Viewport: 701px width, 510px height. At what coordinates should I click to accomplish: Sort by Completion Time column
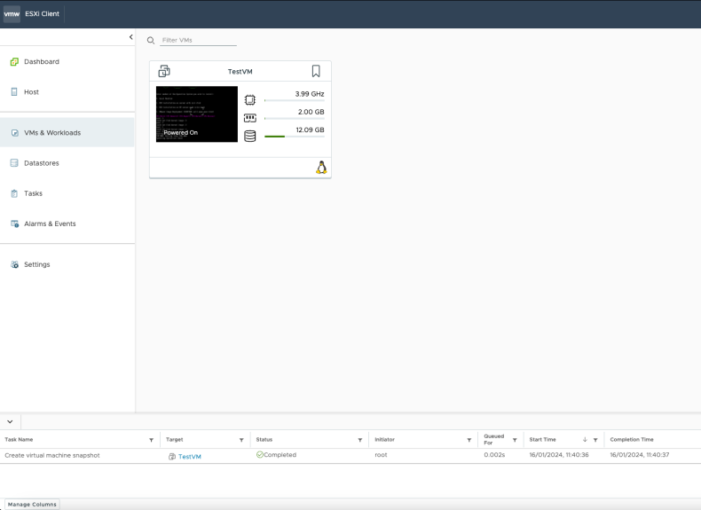pos(632,440)
